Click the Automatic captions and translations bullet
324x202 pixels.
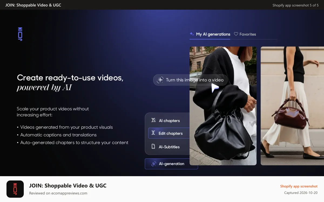58,135
